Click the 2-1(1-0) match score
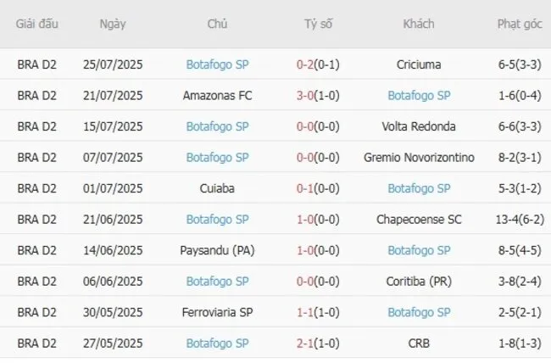551x363 pixels. pos(318,343)
